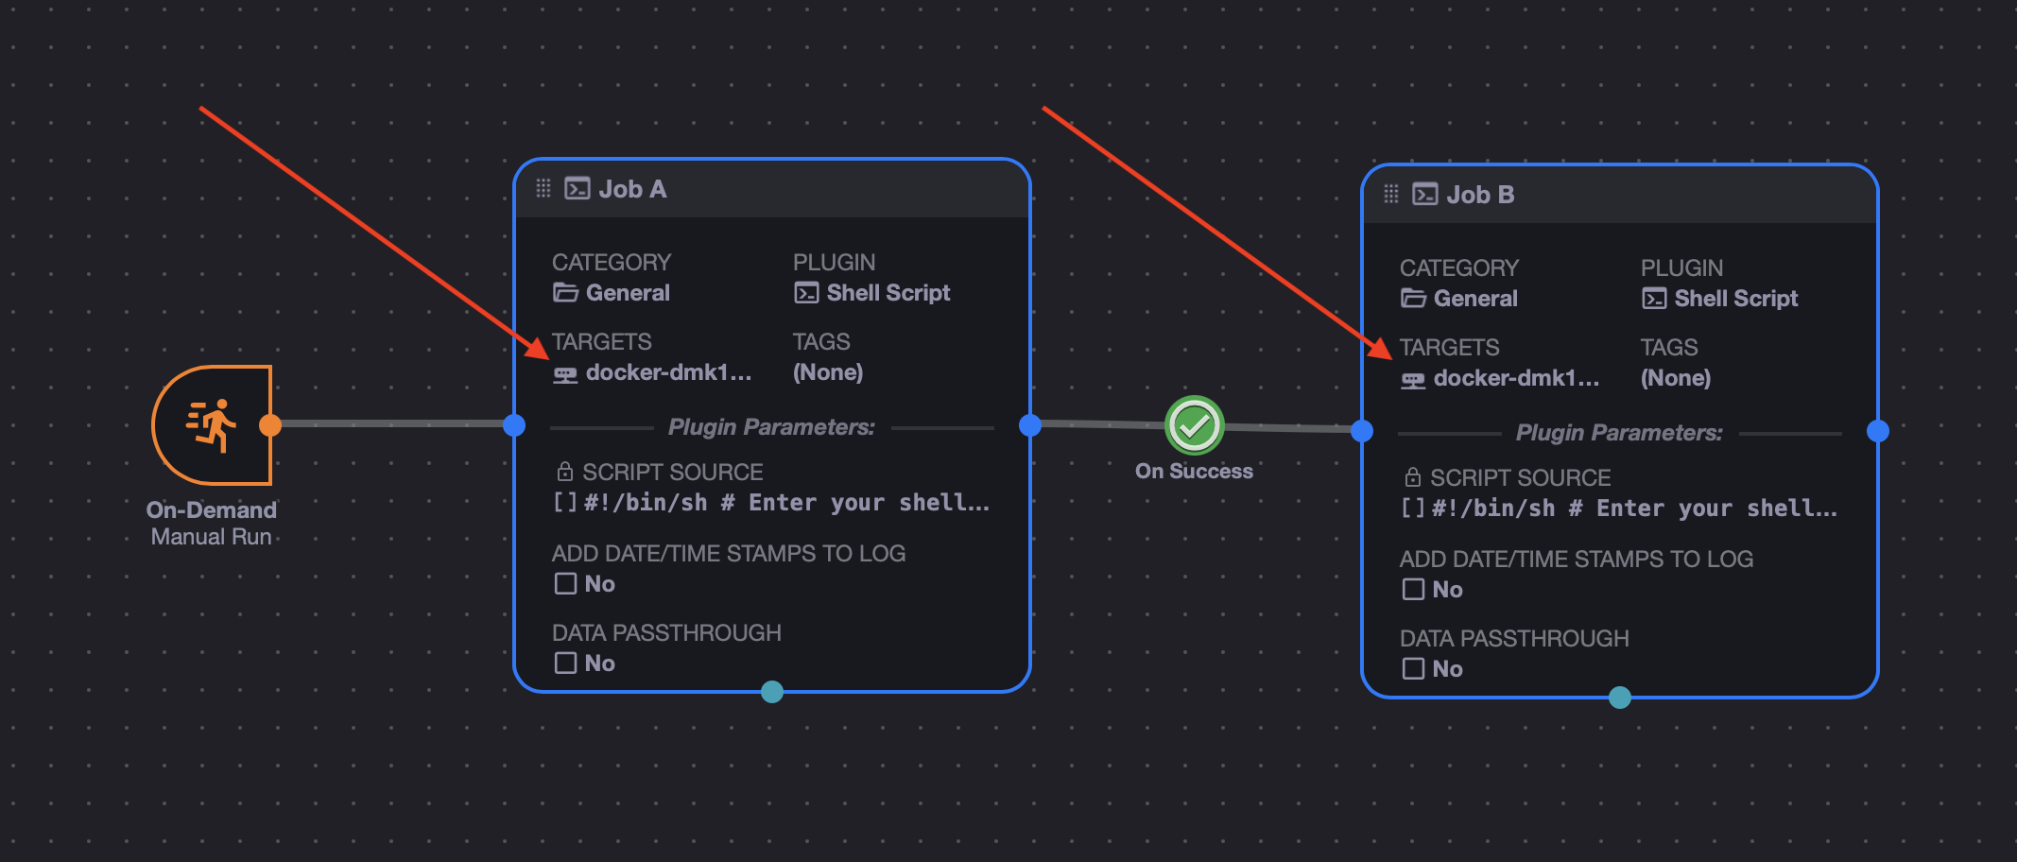Click Job B bottom teal pole
Image resolution: width=2017 pixels, height=862 pixels.
(x=1620, y=698)
